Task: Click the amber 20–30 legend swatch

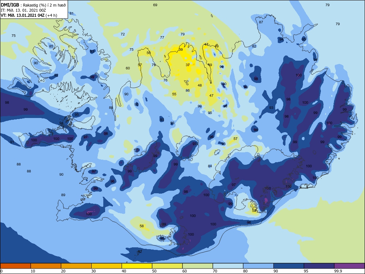Action: pos(76,266)
